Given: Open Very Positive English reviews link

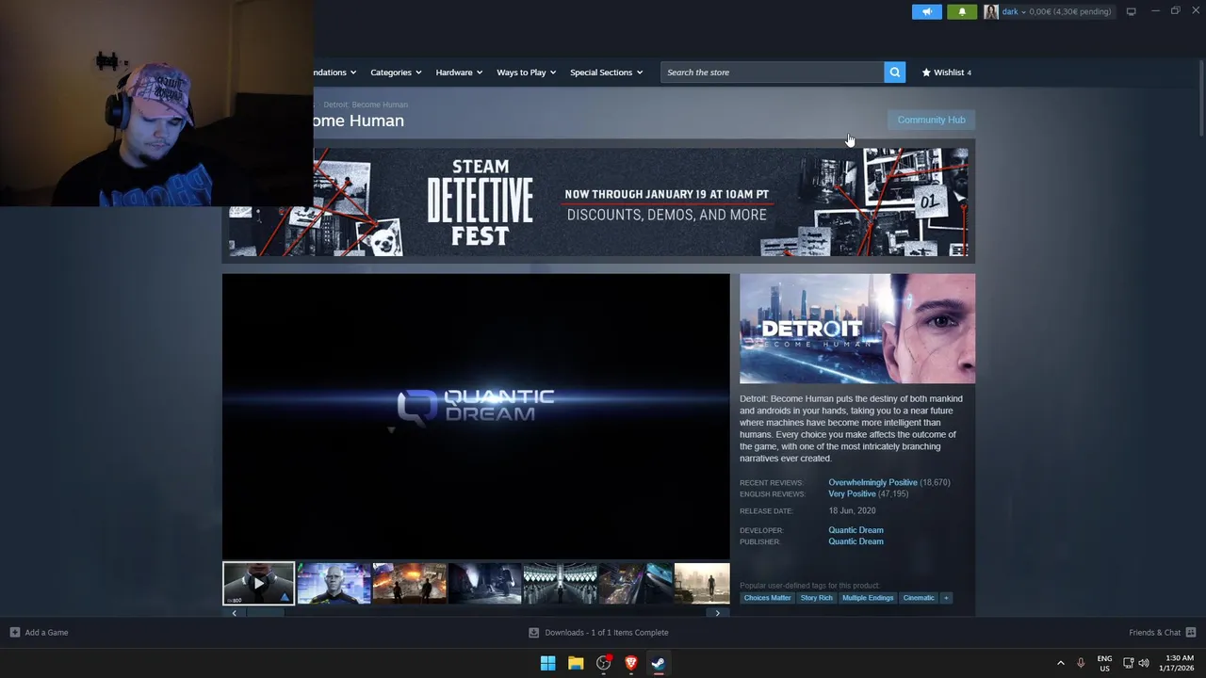Looking at the screenshot, I should coord(852,493).
